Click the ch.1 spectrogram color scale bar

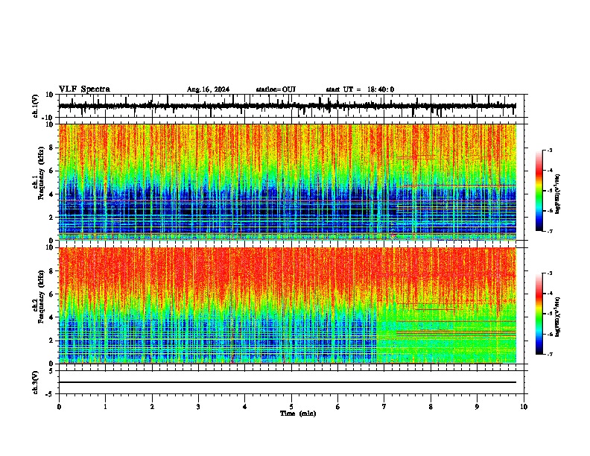click(x=539, y=191)
